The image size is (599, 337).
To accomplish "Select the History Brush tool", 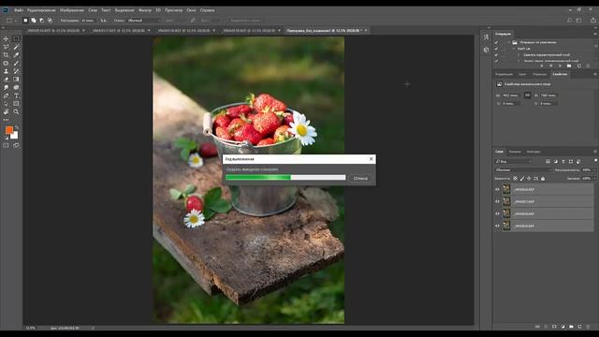I will point(16,71).
